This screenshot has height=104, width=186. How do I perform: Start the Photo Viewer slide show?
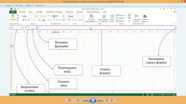[93, 100]
